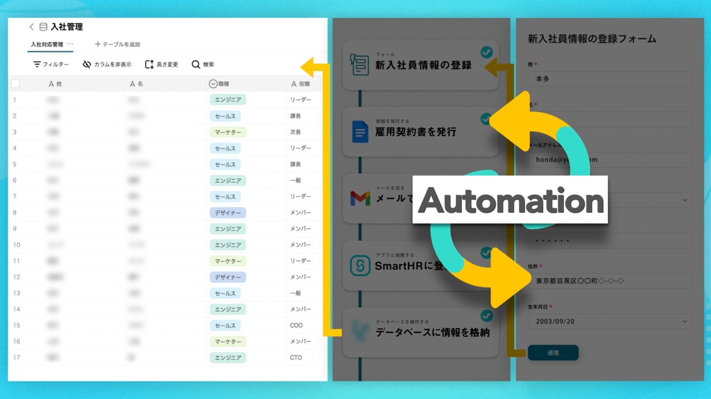Click the SmartHR app icon in workflow
This screenshot has height=399, width=711.
[360, 265]
